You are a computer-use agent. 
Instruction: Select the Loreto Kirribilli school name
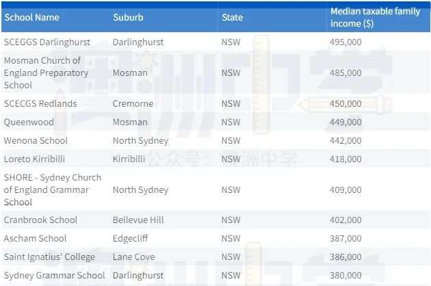(x=34, y=159)
